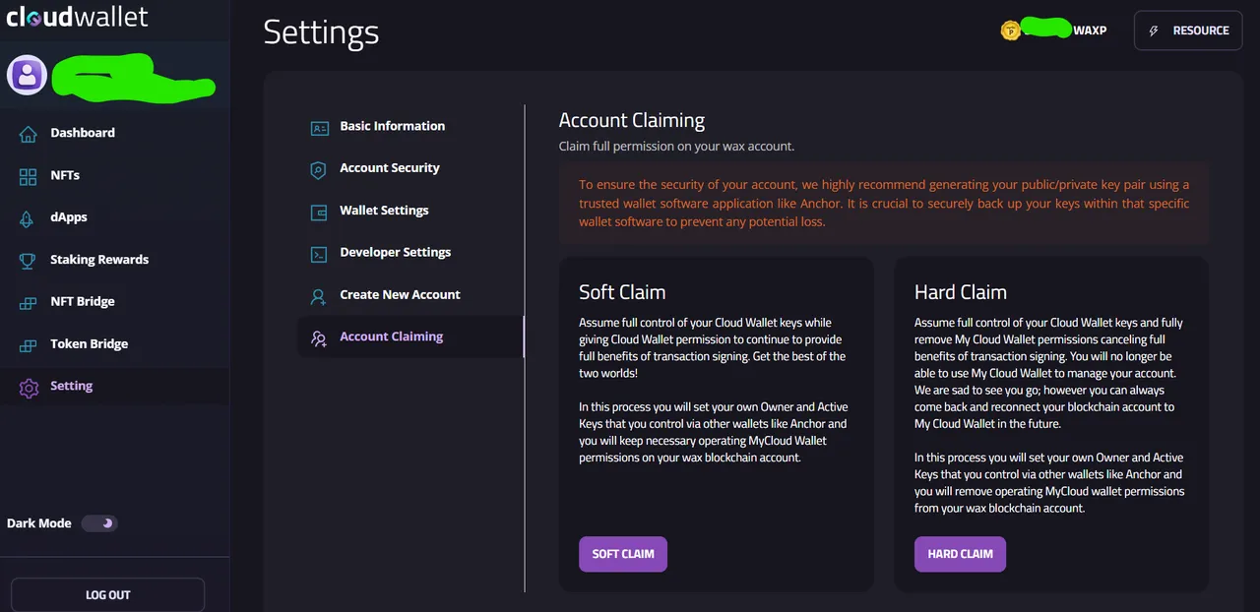Image resolution: width=1260 pixels, height=612 pixels.
Task: Open the Token Bridge icon
Action: (28, 345)
